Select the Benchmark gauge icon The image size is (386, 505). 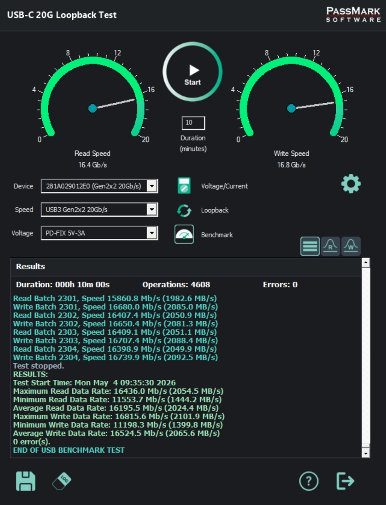coord(184,234)
